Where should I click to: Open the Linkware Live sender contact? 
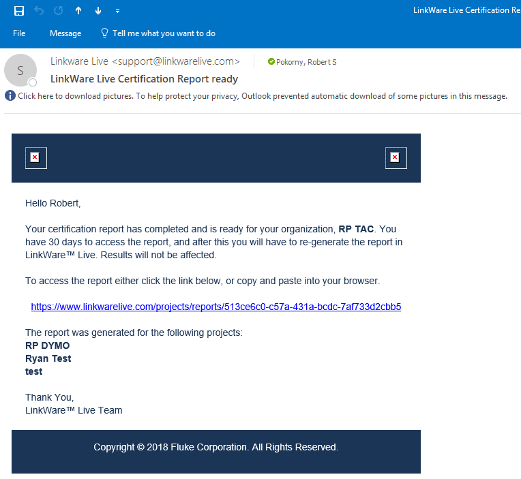tap(145, 61)
